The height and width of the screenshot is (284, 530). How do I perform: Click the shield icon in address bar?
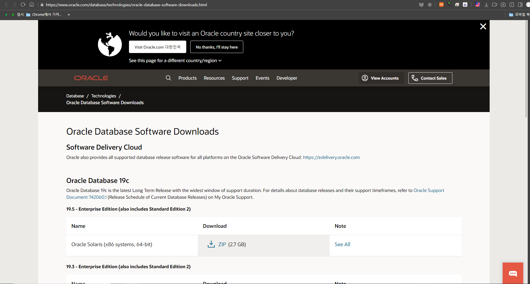(421, 5)
